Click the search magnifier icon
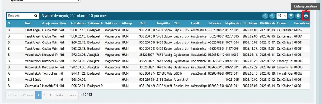Viewport: 322px width, 104px height. [x=36, y=16]
